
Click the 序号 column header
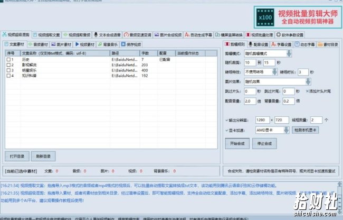(13, 53)
